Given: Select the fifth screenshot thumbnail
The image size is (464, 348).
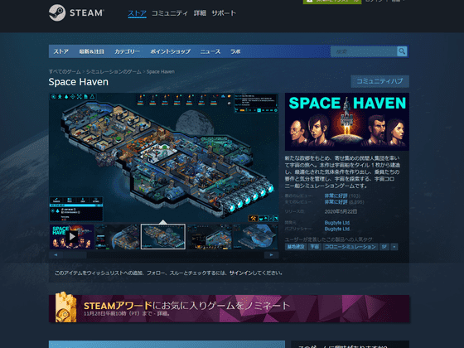Looking at the screenshot, I should pyautogui.click(x=255, y=236).
